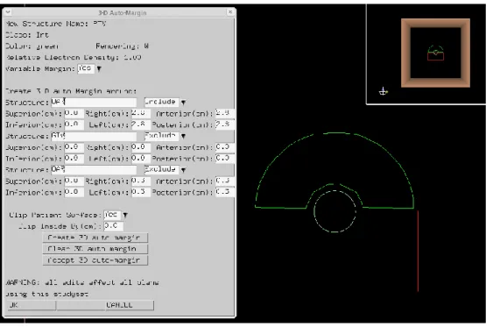Click the Inferior(cm) field in the bottom structure block
The image size is (493, 327).
(x=74, y=192)
